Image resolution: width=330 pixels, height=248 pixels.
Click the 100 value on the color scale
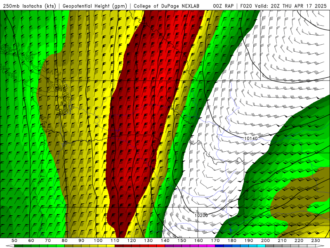[x=98, y=241]
